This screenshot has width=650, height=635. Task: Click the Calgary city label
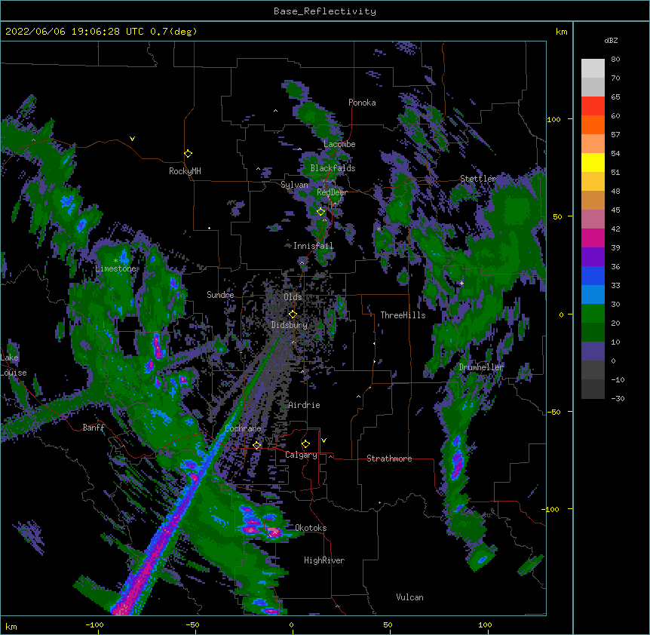pyautogui.click(x=301, y=455)
